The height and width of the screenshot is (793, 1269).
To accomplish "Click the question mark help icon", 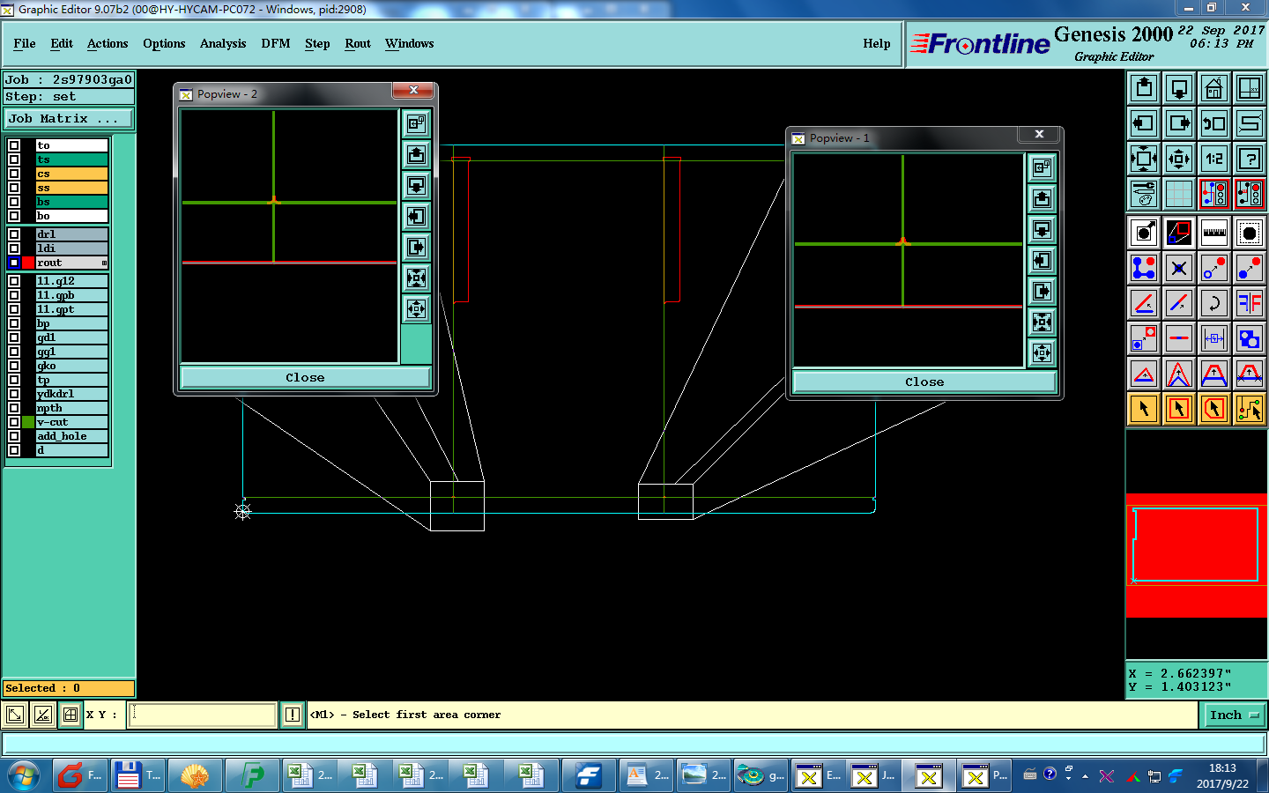I will coord(1250,159).
